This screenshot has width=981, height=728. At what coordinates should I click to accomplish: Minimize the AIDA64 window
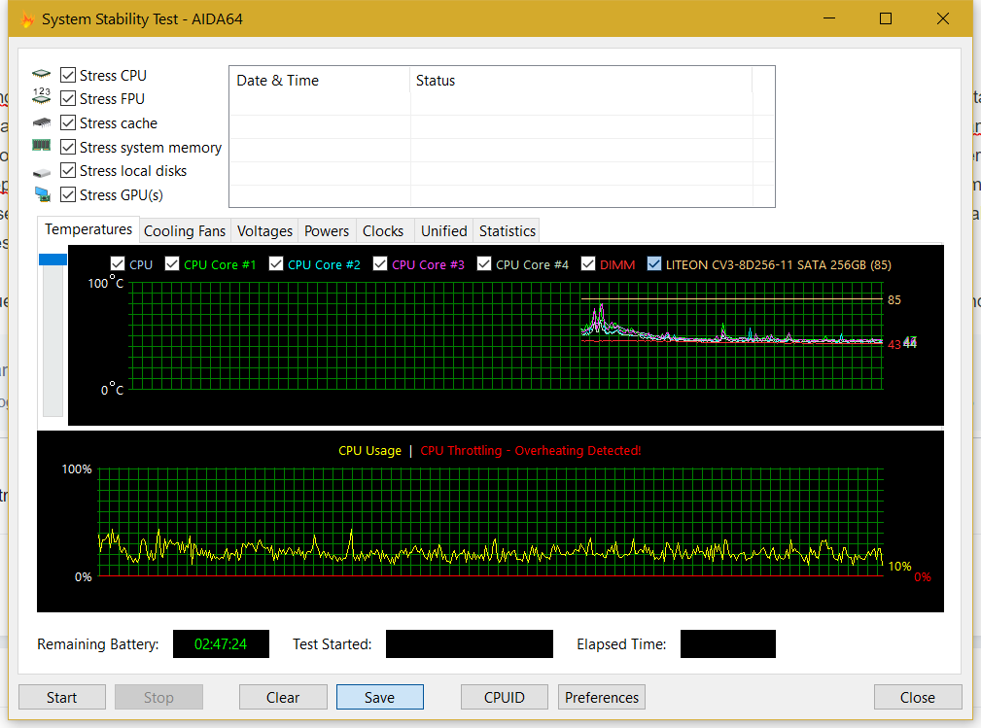pyautogui.click(x=829, y=18)
